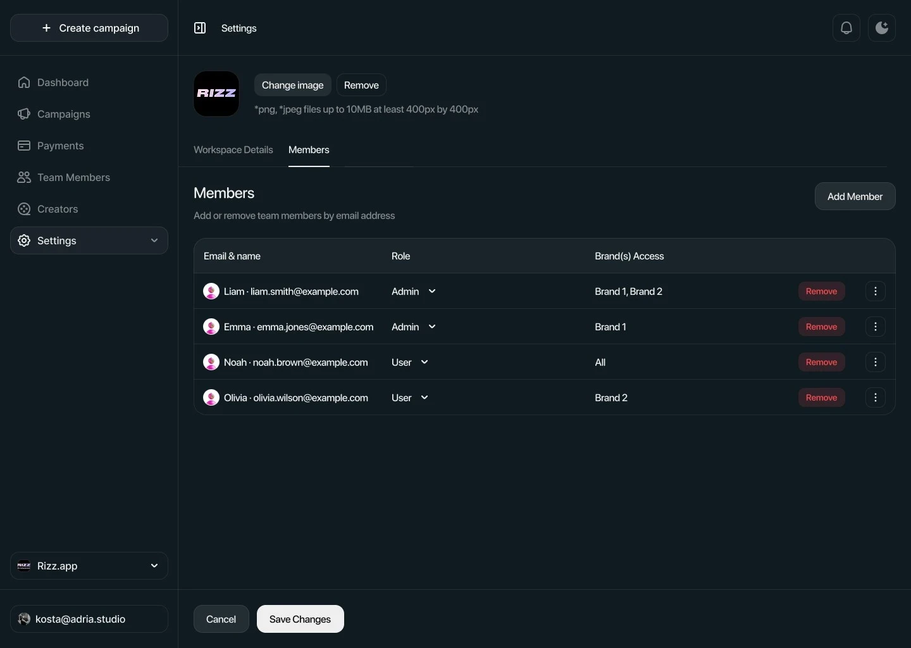
Task: Click the Team Members people icon
Action: tap(24, 177)
